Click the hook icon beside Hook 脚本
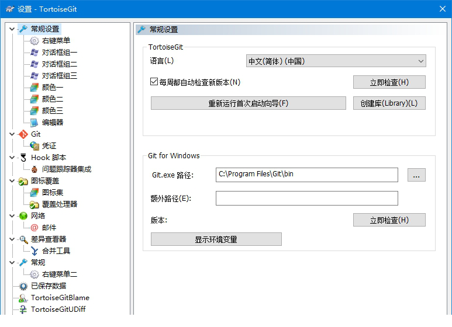Image resolution: width=452 pixels, height=327 pixels. [23, 158]
